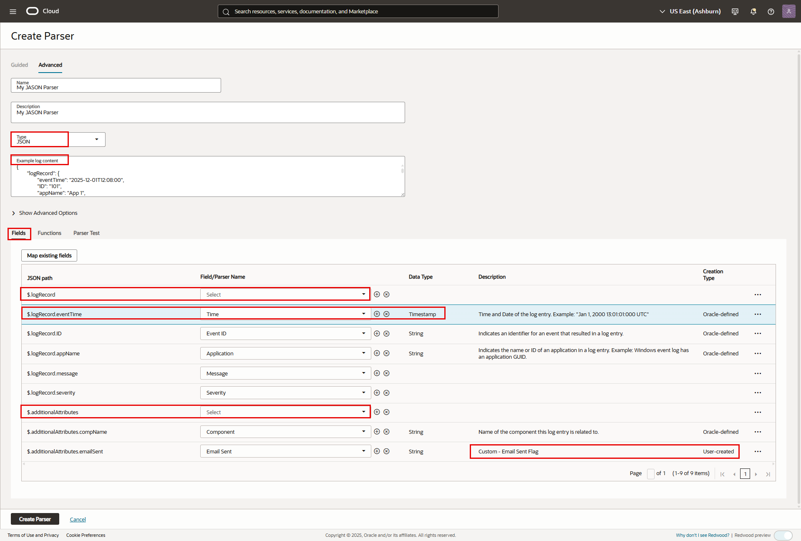801x541 pixels.
Task: Jump to last page with pagination arrow
Action: pos(768,474)
